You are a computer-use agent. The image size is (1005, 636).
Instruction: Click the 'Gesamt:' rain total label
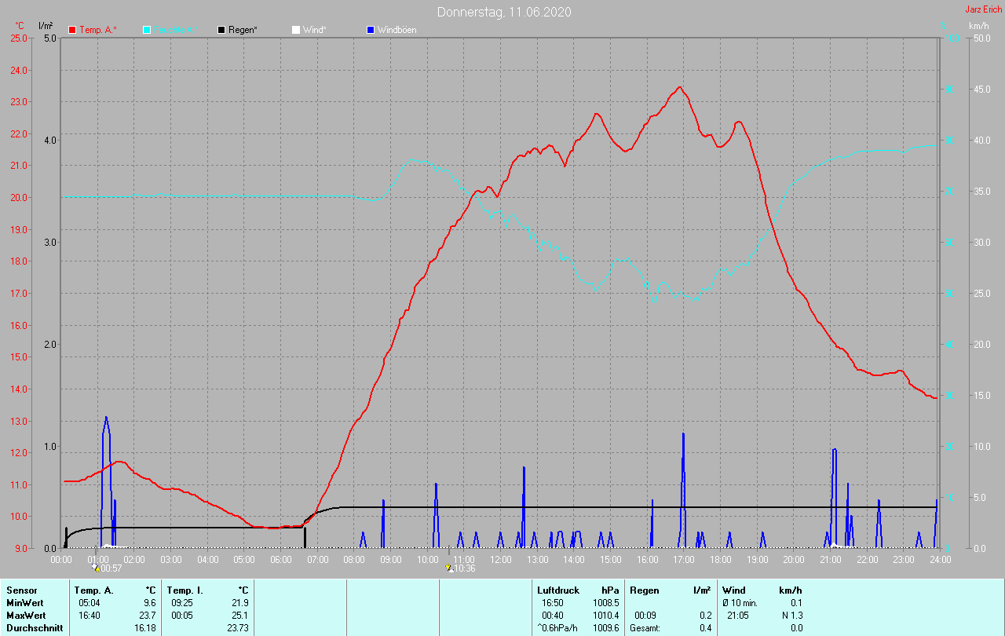(x=645, y=628)
